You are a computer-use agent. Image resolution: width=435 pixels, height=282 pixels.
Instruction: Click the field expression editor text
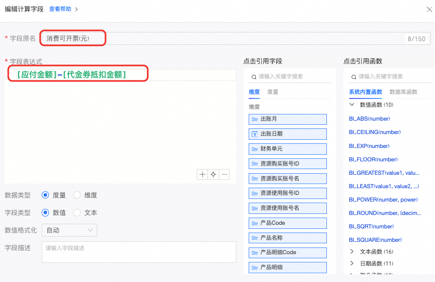(72, 74)
